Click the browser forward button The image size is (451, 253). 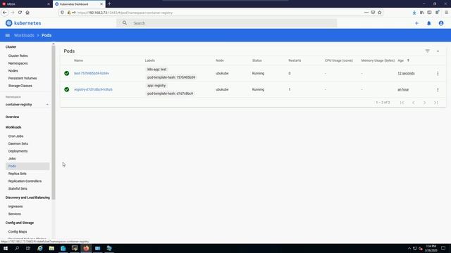coord(13,13)
